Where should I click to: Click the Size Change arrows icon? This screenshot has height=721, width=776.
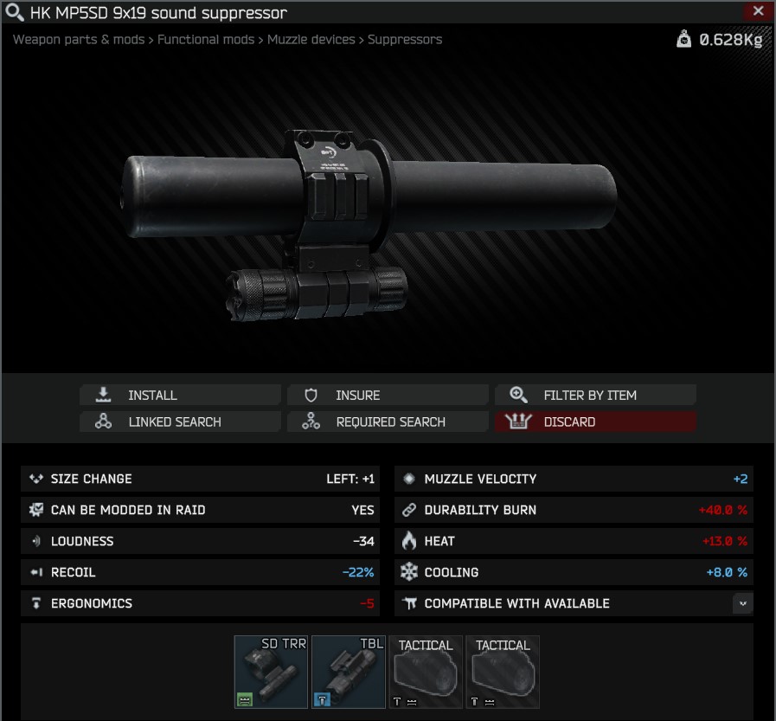(x=36, y=479)
